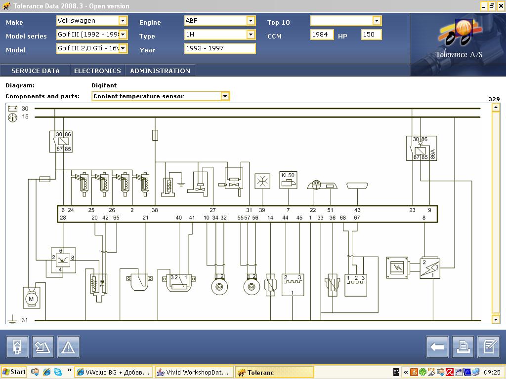Viewport: 506px width, 379px height.
Task: Click the first bottom-left toolbar icon
Action: [x=17, y=347]
